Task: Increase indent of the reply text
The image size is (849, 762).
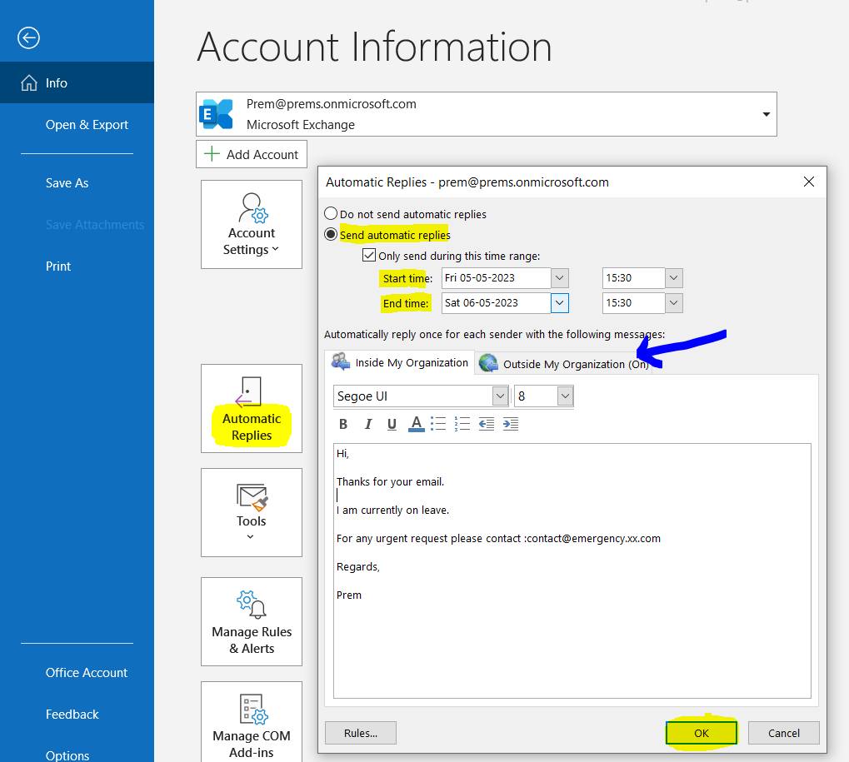Action: click(x=511, y=424)
